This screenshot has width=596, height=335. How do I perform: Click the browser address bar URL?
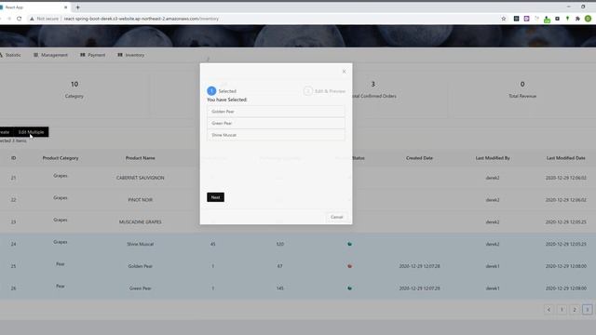point(142,19)
